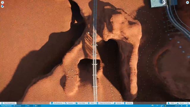Open the Scenery tab
Viewport: 190px width, 107px height.
coord(118,103)
